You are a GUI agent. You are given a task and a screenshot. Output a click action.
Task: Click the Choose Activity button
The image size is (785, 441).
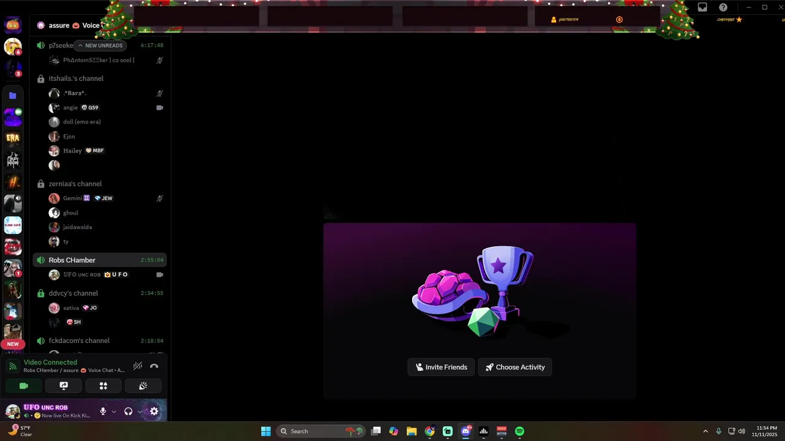[x=515, y=367]
